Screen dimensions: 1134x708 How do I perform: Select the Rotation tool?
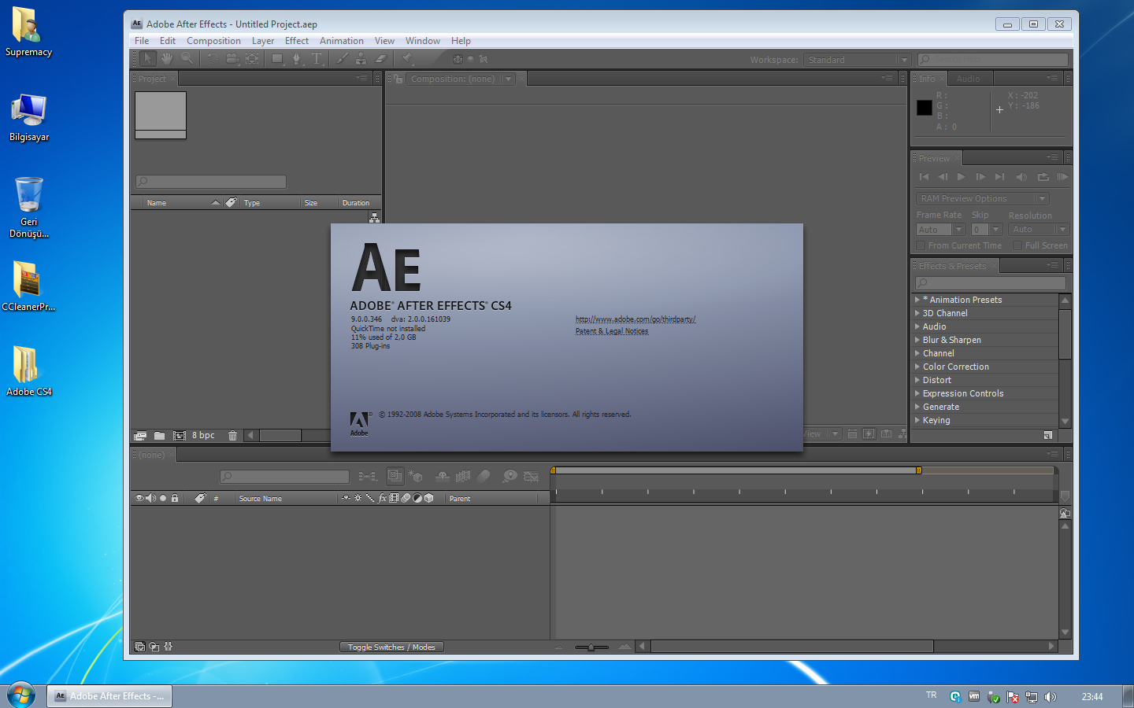point(213,58)
